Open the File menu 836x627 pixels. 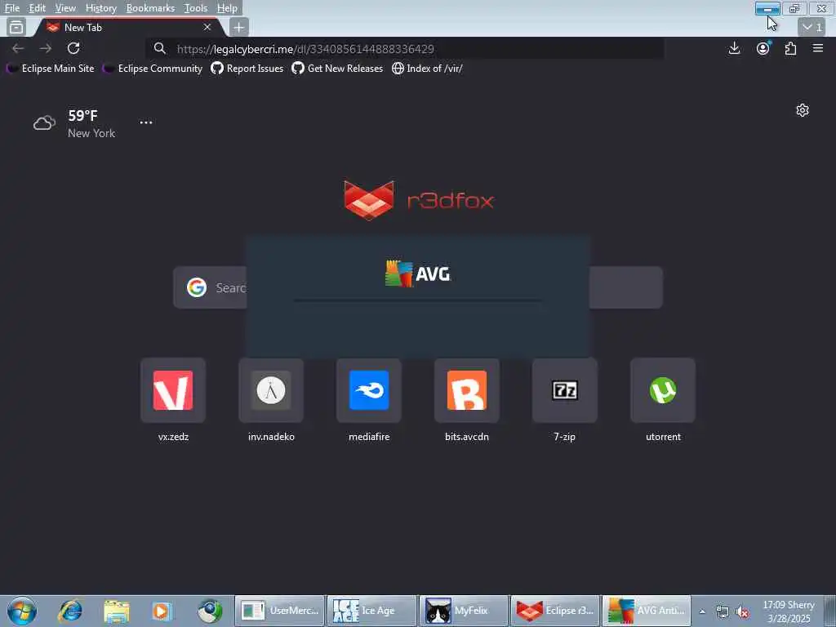(11, 8)
